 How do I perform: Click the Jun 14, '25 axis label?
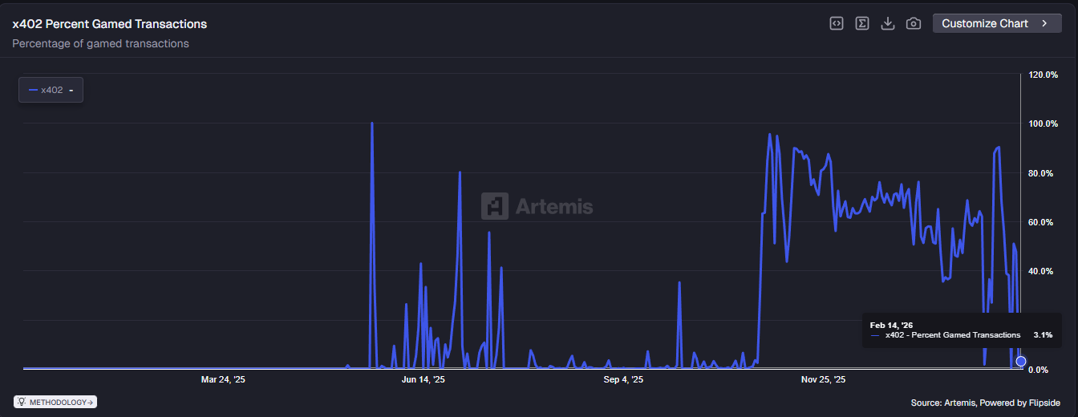(423, 379)
